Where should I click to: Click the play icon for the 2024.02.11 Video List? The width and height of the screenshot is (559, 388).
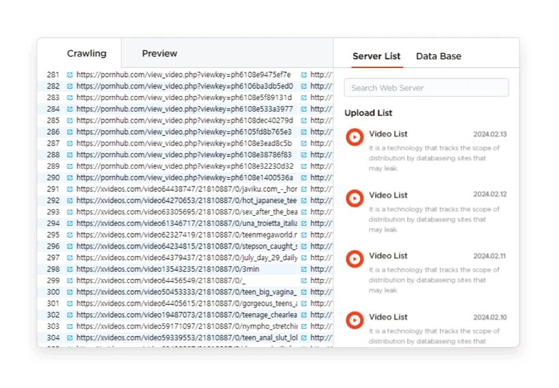(x=354, y=259)
